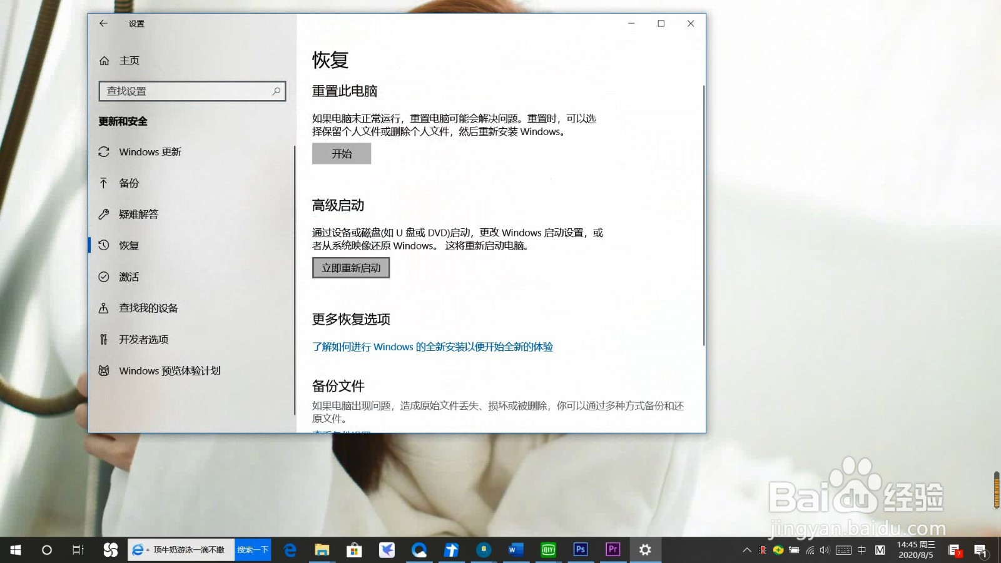The image size is (1001, 563).
Task: Click the taskbar browser search field
Action: (x=181, y=550)
